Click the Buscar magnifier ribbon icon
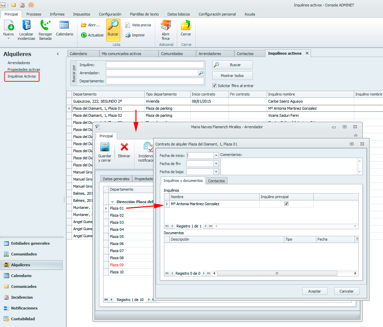The width and height of the screenshot is (383, 327). click(x=113, y=25)
